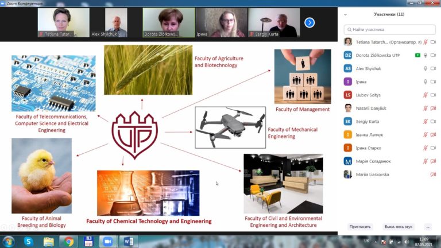Image resolution: width=441 pixels, height=248 pixels.
Task: Click Tetiana Tatarch's camera icon in participant list
Action: click(x=433, y=42)
